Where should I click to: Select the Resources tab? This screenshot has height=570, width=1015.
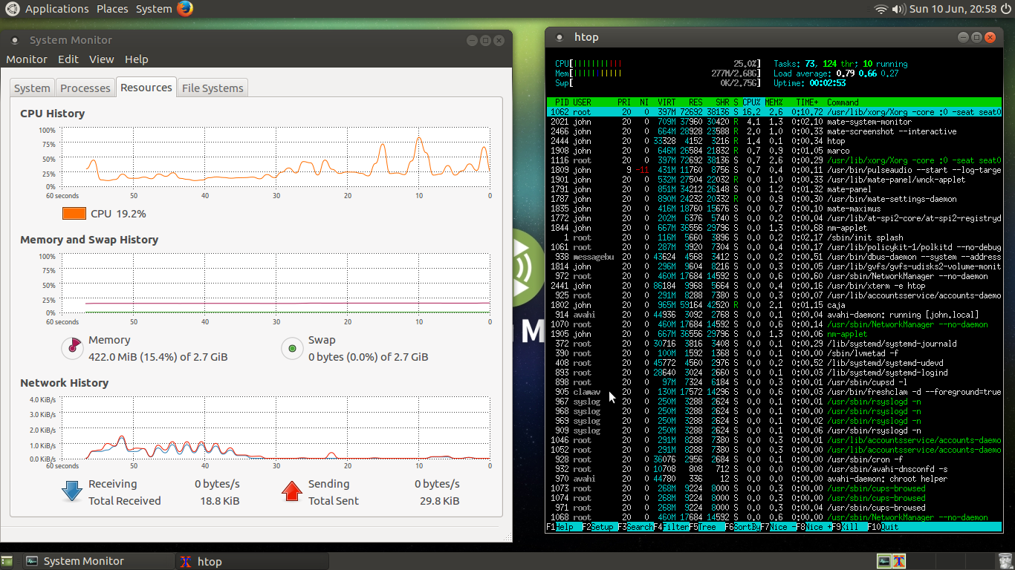pos(146,87)
